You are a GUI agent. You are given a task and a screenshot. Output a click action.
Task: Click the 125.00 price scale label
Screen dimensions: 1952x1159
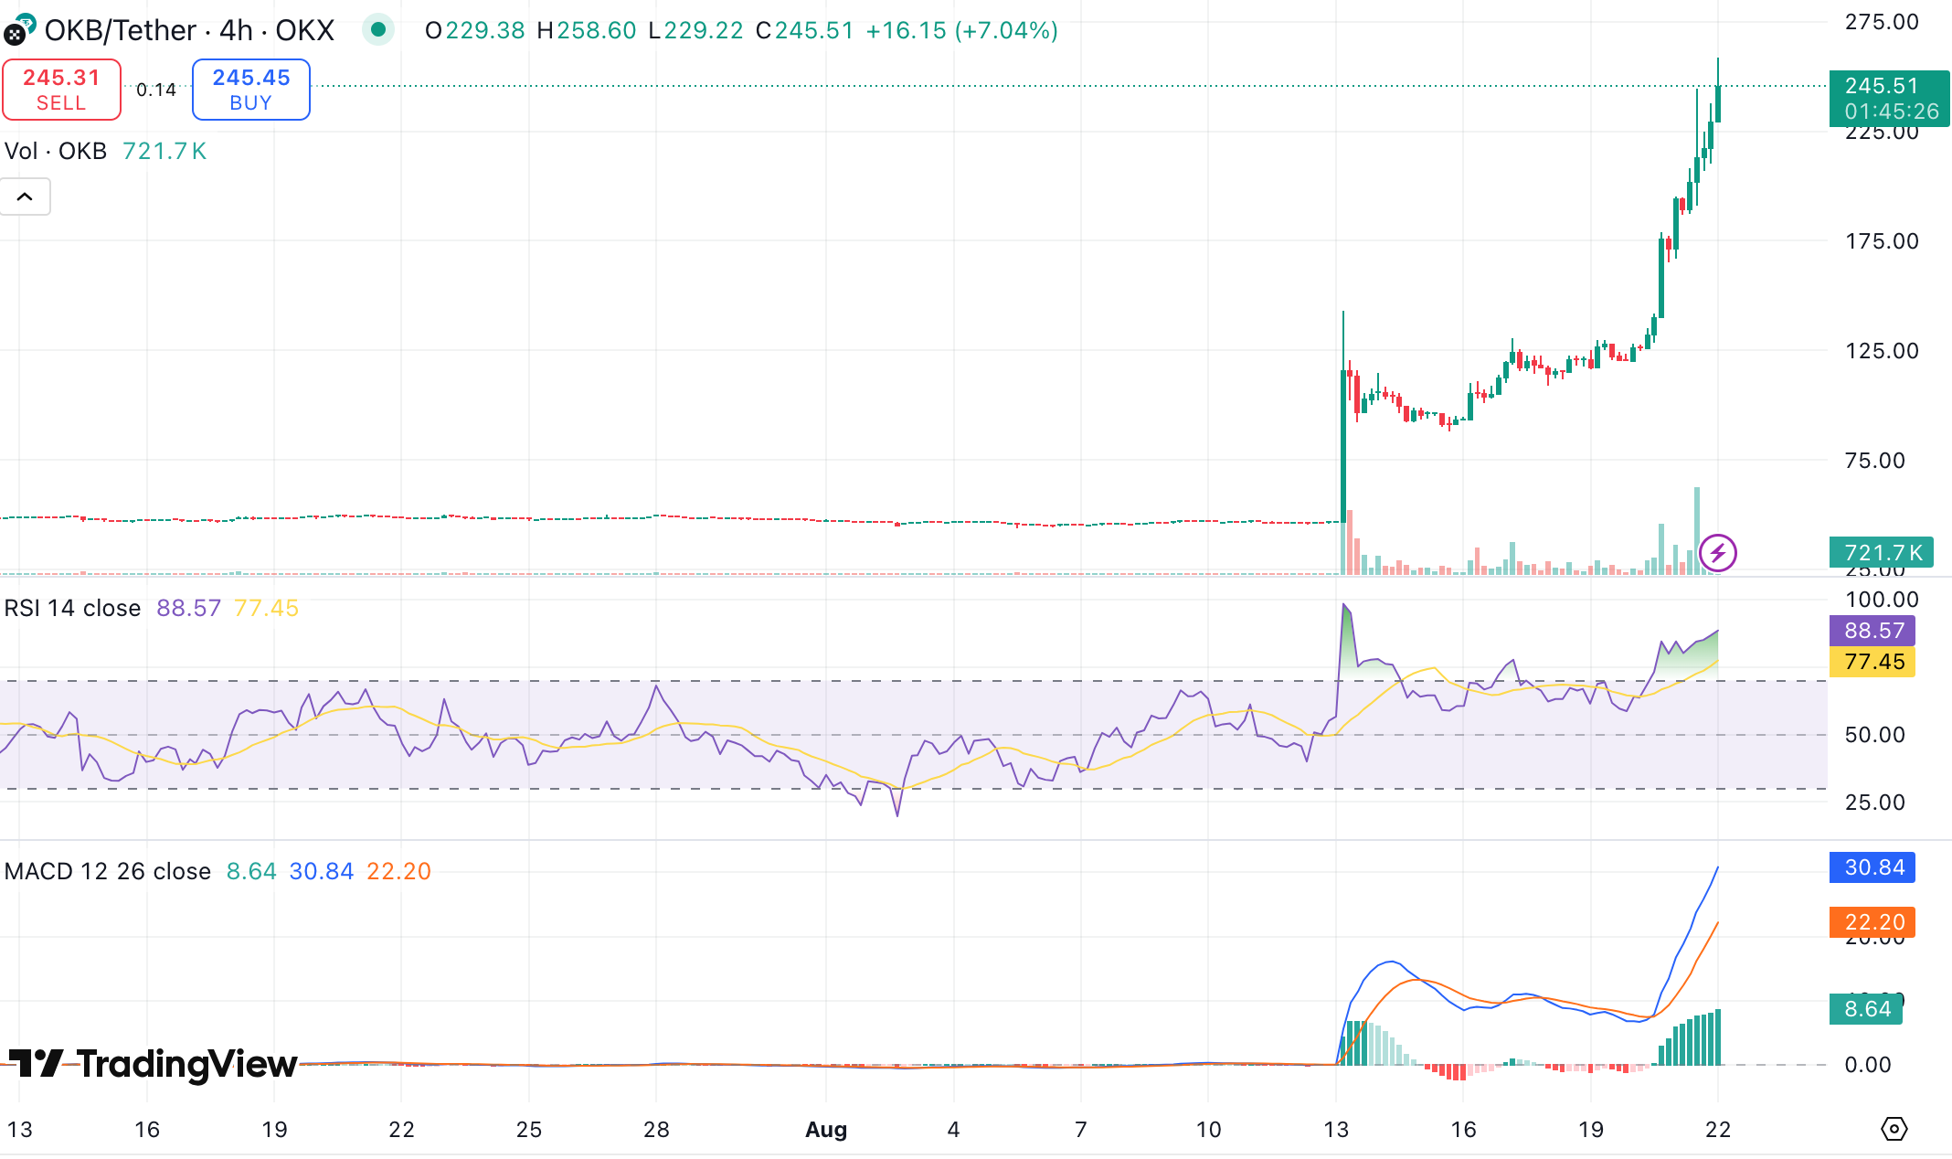1882,351
